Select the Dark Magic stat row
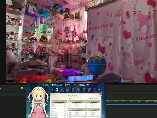The width and height of the screenshot is (157, 118). [x=59, y=114]
